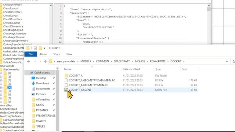235x132 pixels.
Task: Refresh the COCKPIT folder view
Action: (x=234, y=62)
